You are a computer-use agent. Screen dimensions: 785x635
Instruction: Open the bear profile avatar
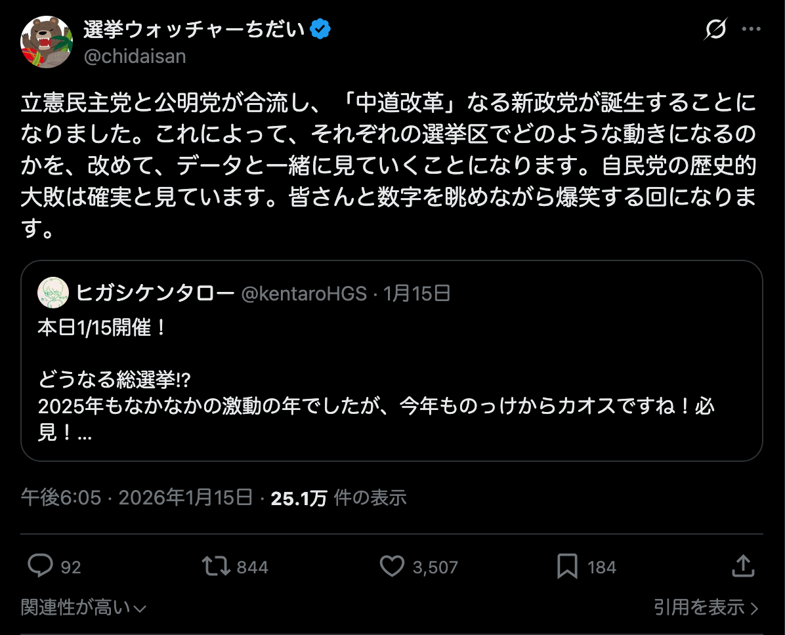pos(45,40)
